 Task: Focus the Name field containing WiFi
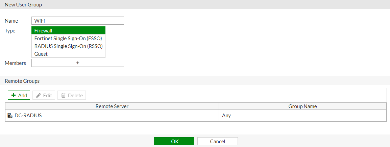77,21
